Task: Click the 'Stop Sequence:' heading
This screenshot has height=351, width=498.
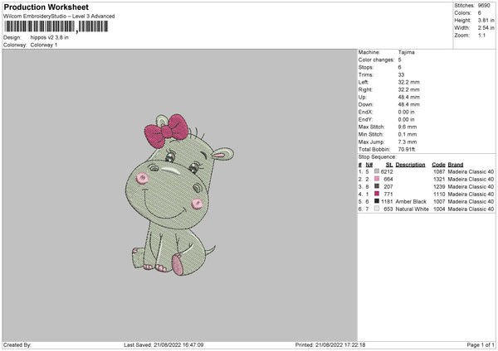Action: click(378, 157)
